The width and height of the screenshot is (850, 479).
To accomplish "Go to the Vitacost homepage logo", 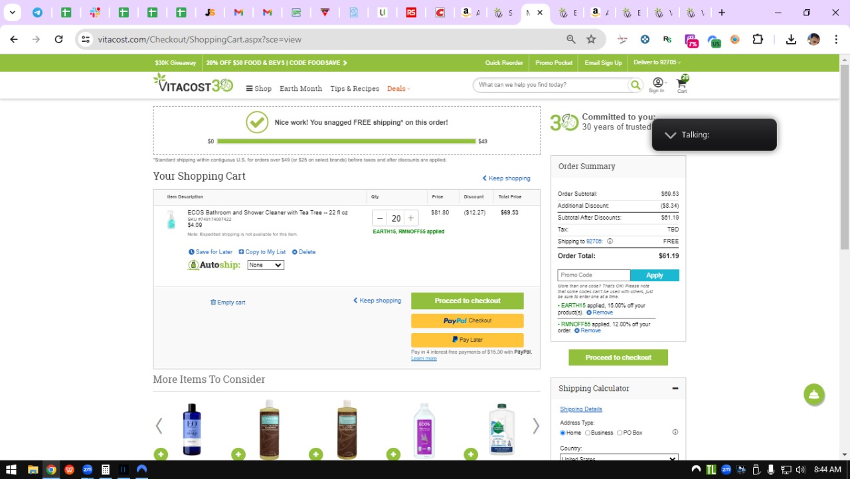I will [x=193, y=83].
